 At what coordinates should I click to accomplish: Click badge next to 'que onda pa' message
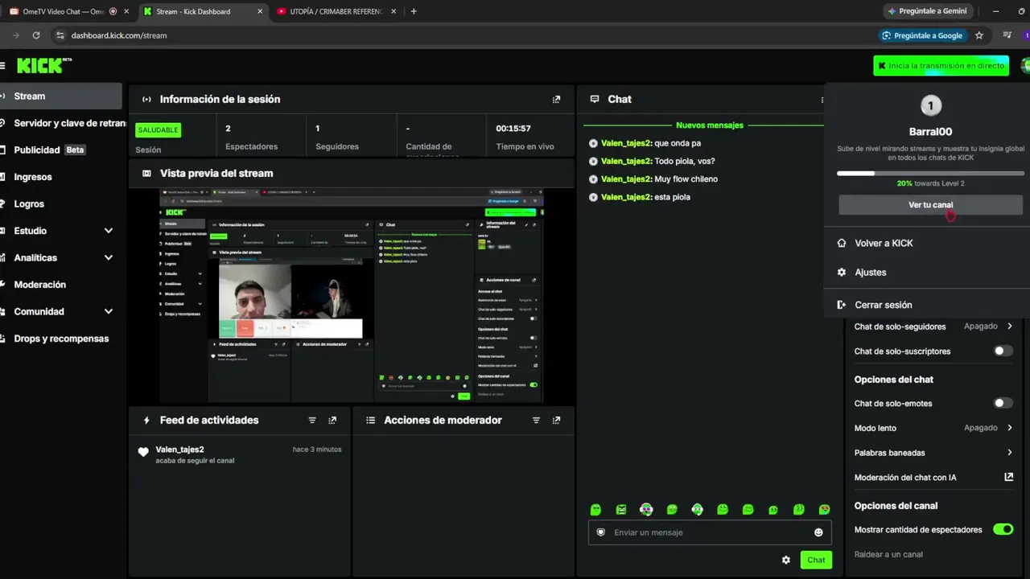tap(593, 143)
